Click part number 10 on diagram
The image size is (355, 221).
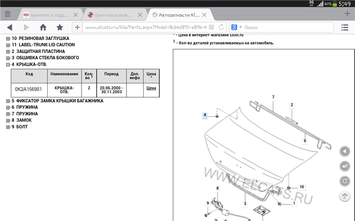302,187
